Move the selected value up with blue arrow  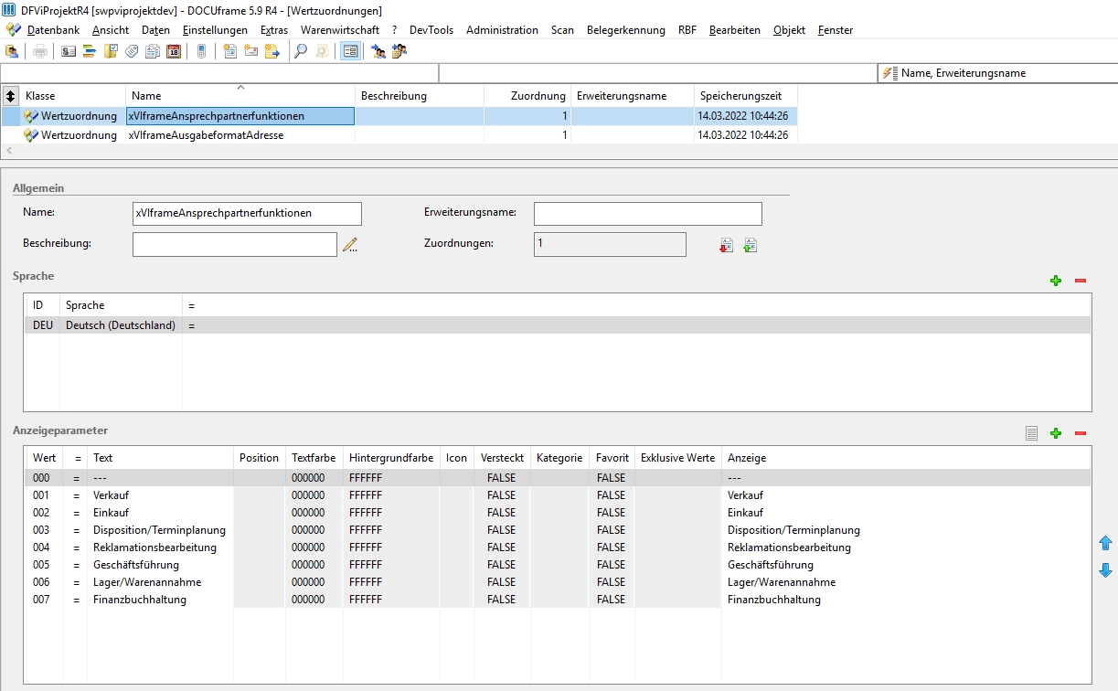point(1105,543)
